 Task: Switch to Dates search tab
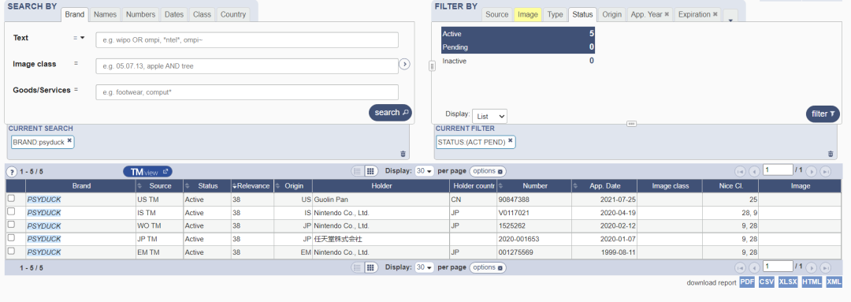174,15
